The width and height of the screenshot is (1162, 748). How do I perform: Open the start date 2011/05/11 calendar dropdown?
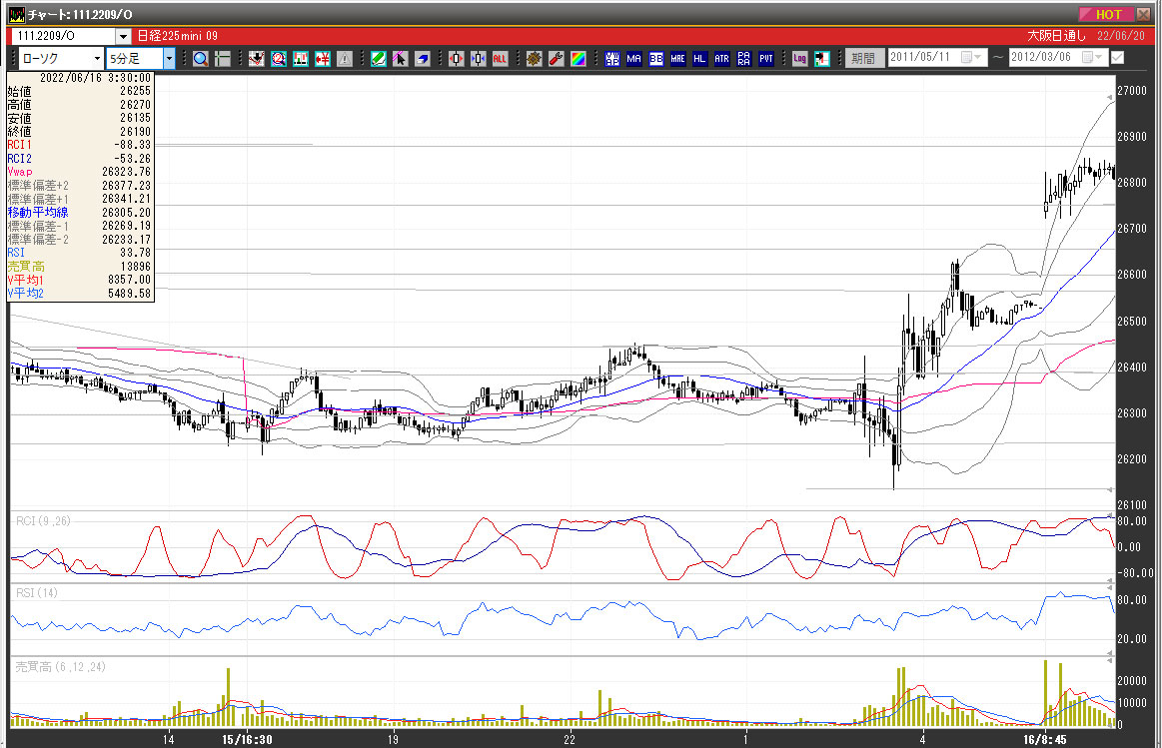(971, 57)
